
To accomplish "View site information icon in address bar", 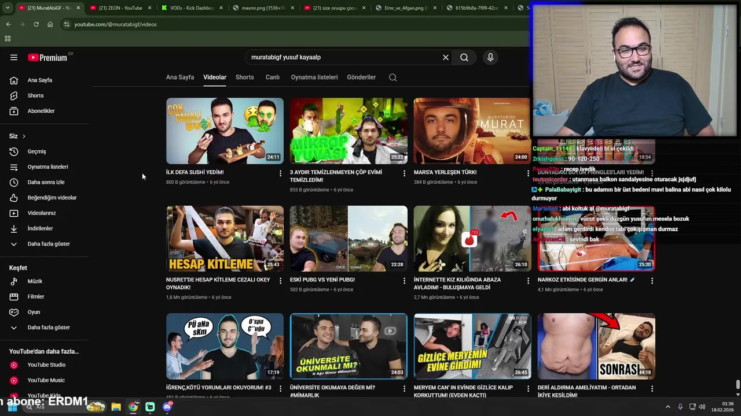I will coord(67,24).
